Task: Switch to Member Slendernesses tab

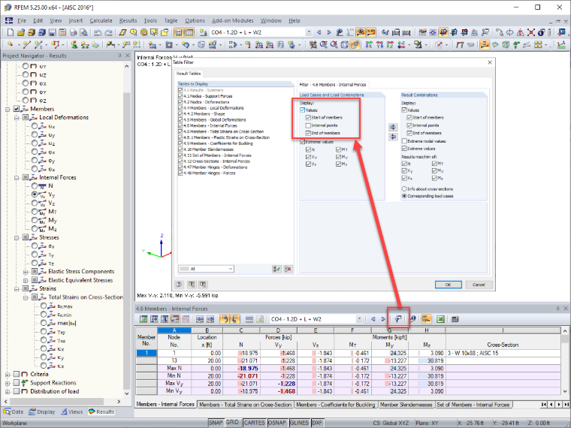Action: point(406,405)
